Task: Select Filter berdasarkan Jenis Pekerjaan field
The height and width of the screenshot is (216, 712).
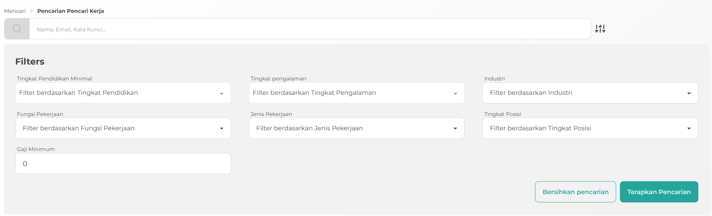Action: tap(357, 128)
